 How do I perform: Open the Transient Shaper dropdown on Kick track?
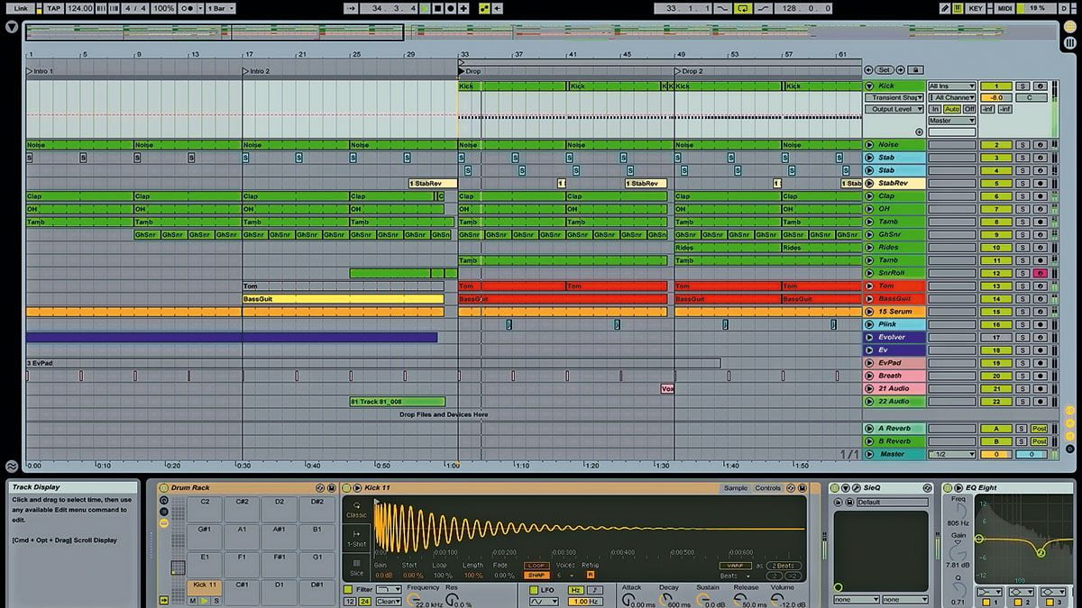click(894, 97)
